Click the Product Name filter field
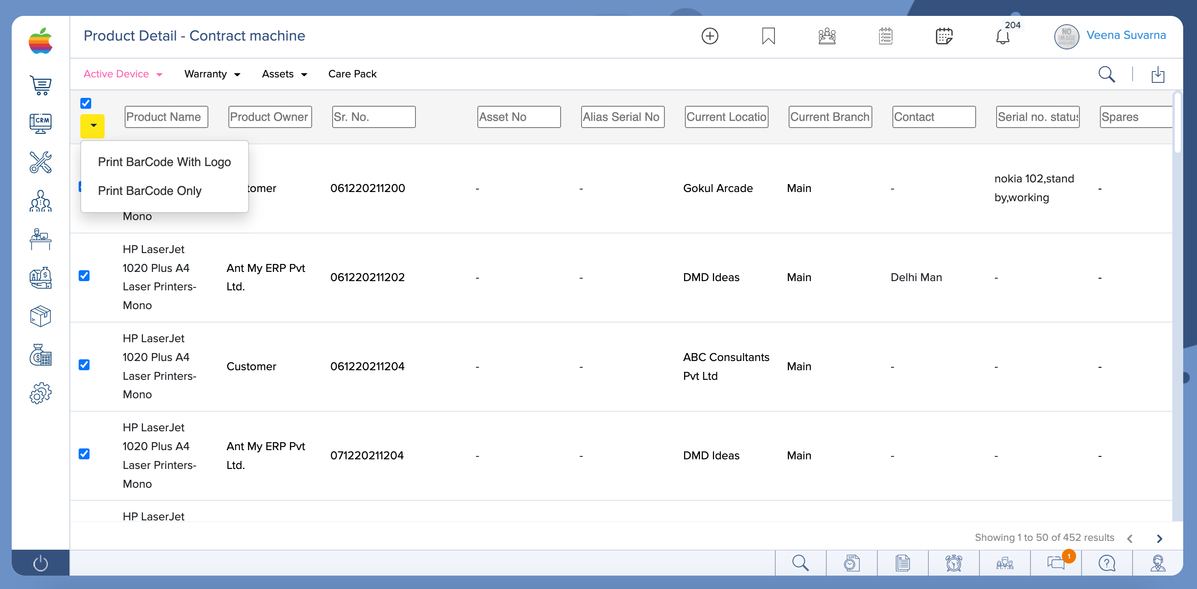This screenshot has width=1197, height=589. click(167, 117)
